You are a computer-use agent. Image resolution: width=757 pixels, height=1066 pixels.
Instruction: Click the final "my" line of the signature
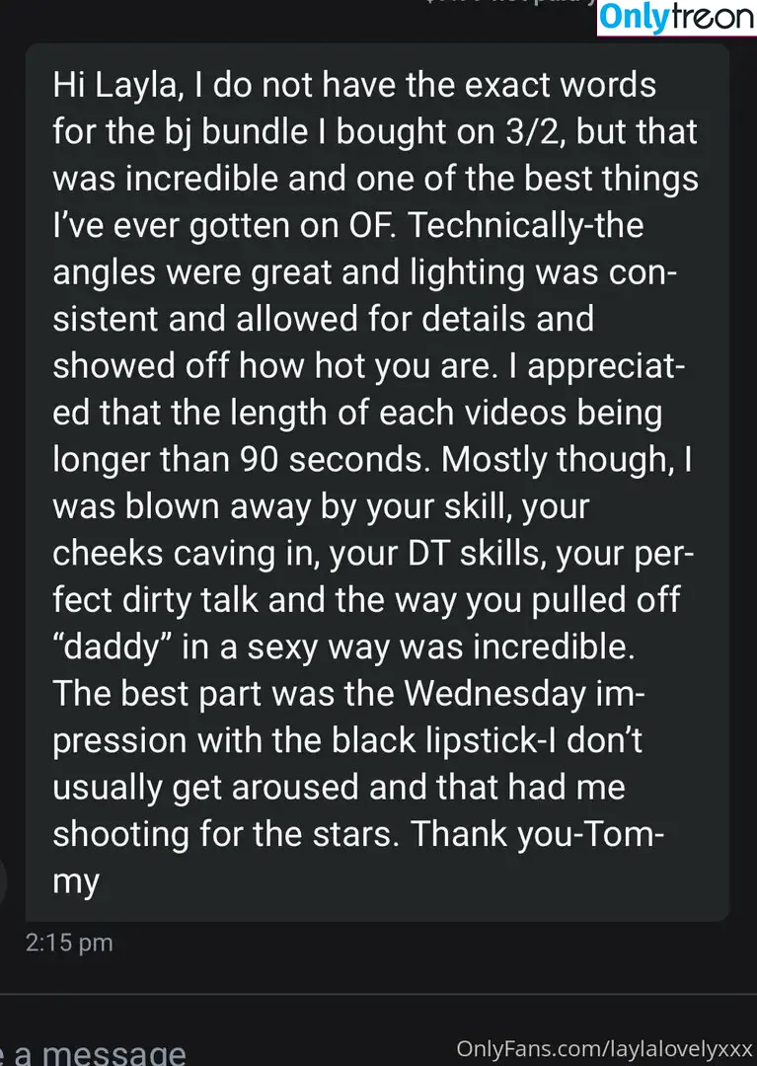(76, 883)
